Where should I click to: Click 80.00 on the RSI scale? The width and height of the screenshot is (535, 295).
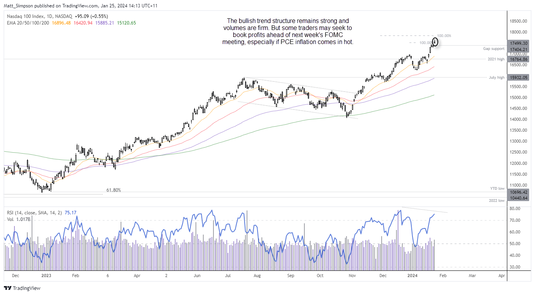coord(516,209)
